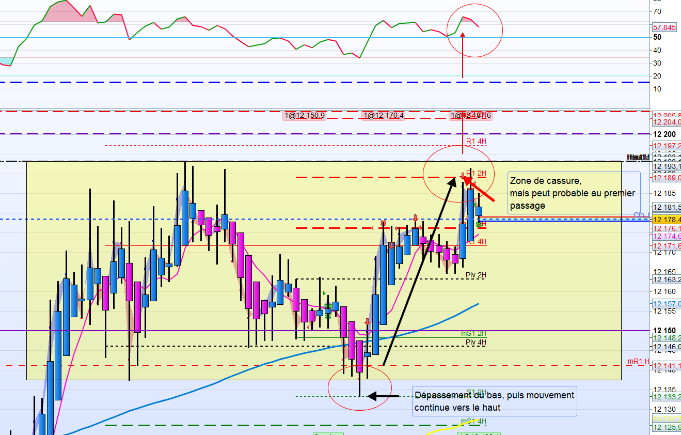Open the 'Dépassement du bas' text annotation
The image size is (681, 435).
click(x=494, y=401)
